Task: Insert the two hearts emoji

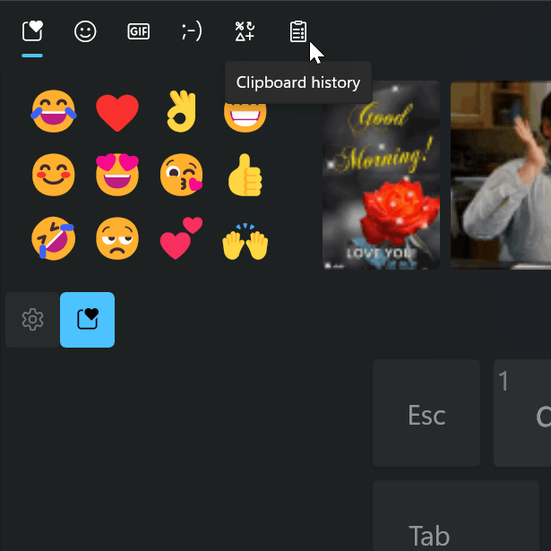Action: (181, 238)
